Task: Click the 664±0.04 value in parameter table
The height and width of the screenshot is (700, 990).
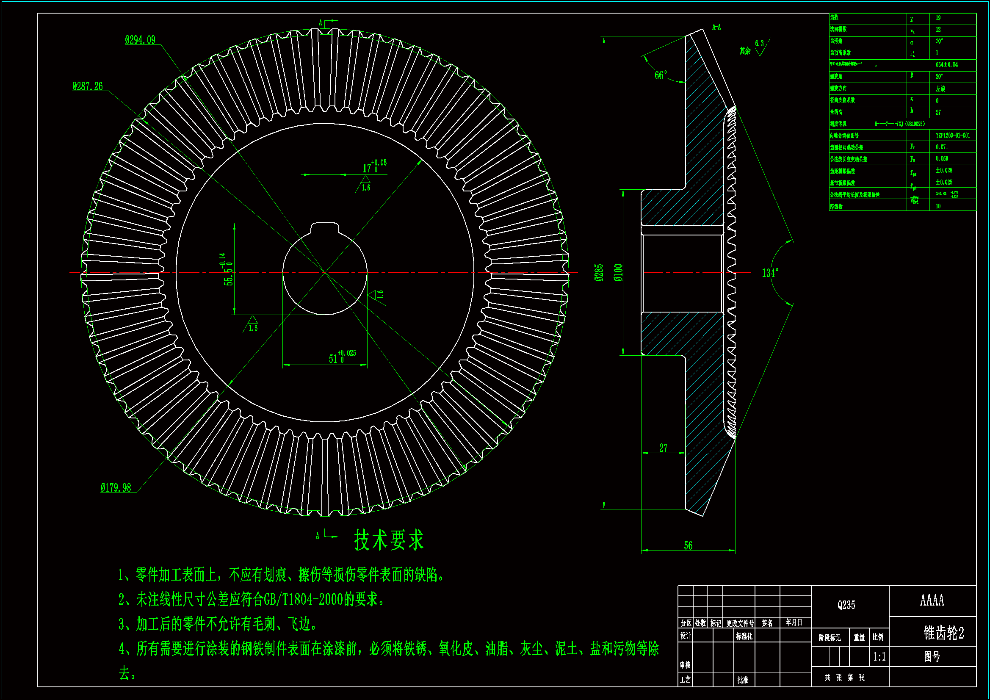Action: point(946,65)
